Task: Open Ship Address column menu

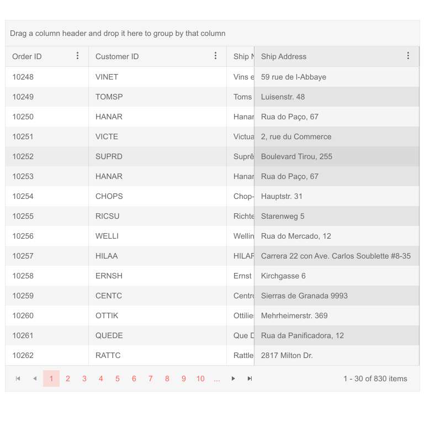Action: 408,56
